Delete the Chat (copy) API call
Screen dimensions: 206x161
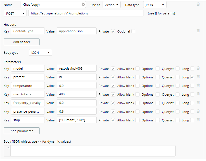point(198,4)
